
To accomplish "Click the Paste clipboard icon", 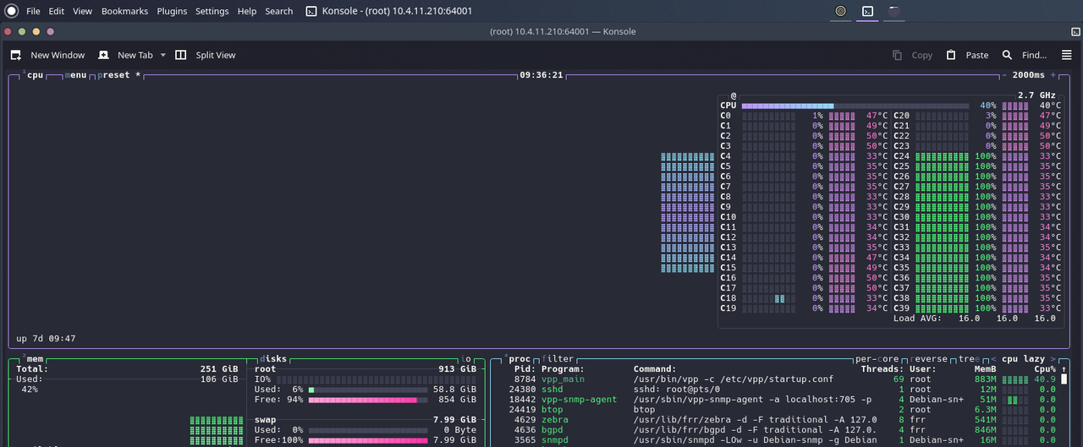I will (951, 55).
